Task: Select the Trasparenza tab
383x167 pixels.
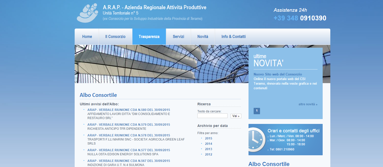Action: click(x=149, y=37)
